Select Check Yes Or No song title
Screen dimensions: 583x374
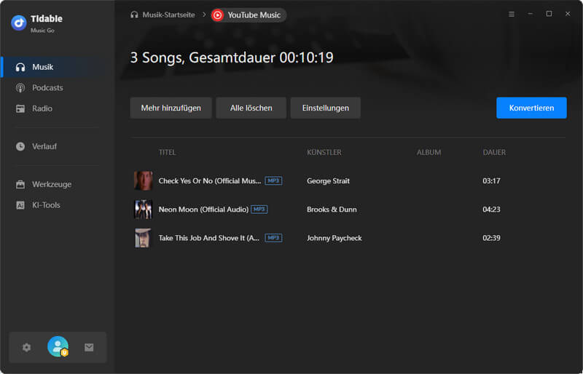[x=210, y=181]
